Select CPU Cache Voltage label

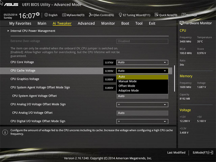tap(23, 71)
